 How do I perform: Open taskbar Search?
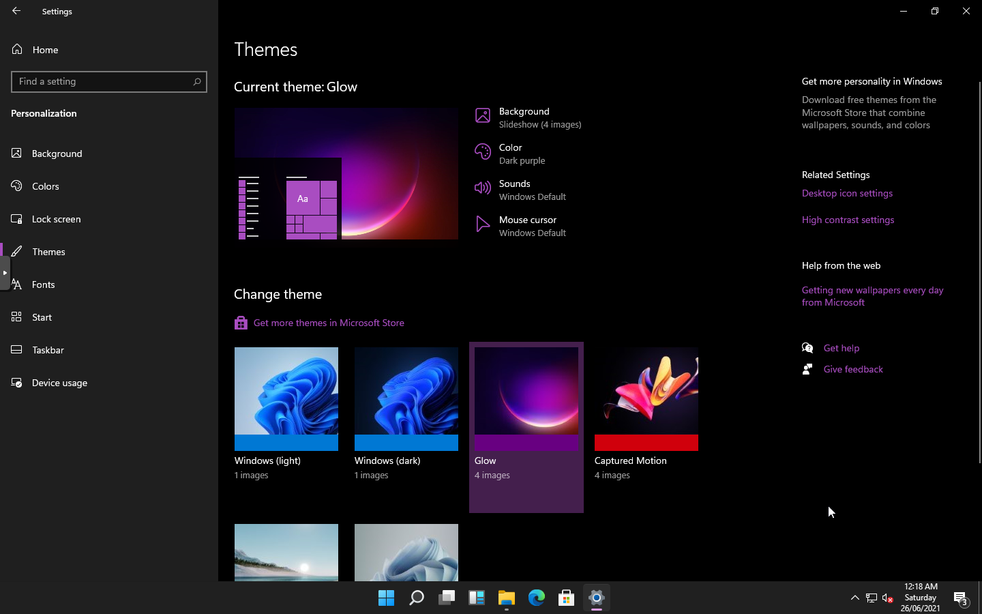click(416, 598)
